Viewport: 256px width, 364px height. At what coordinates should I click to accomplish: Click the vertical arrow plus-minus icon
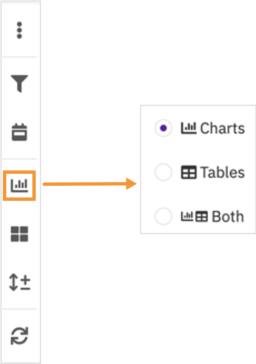pyautogui.click(x=19, y=282)
